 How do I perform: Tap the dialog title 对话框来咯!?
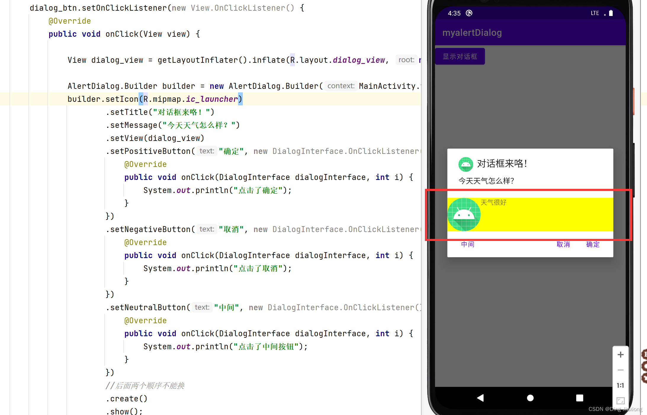coord(502,164)
